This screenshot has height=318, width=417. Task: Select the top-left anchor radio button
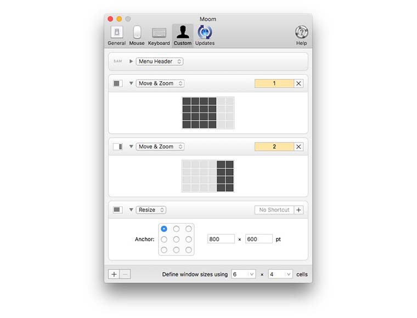click(164, 229)
